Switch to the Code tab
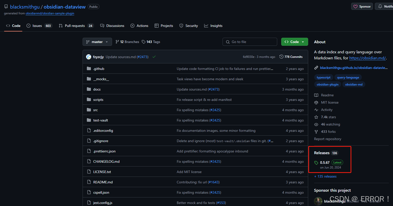The height and width of the screenshot is (206, 393). pyautogui.click(x=13, y=26)
